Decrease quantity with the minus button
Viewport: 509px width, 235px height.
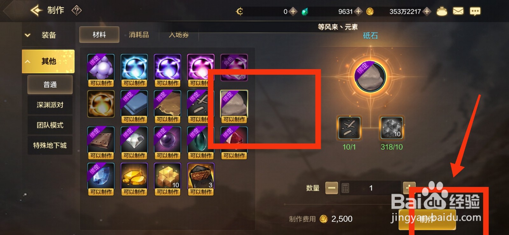pyautogui.click(x=331, y=188)
